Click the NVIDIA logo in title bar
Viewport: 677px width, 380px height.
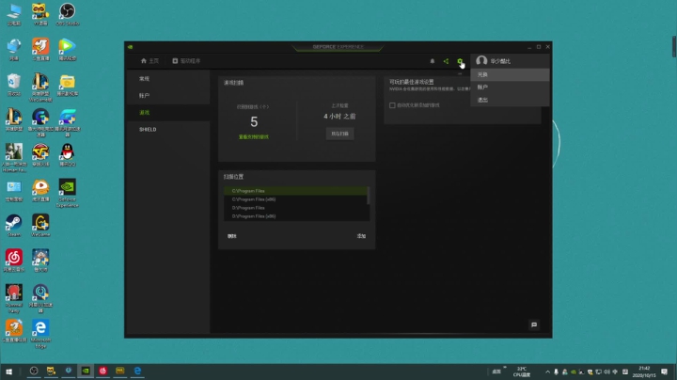[x=131, y=47]
